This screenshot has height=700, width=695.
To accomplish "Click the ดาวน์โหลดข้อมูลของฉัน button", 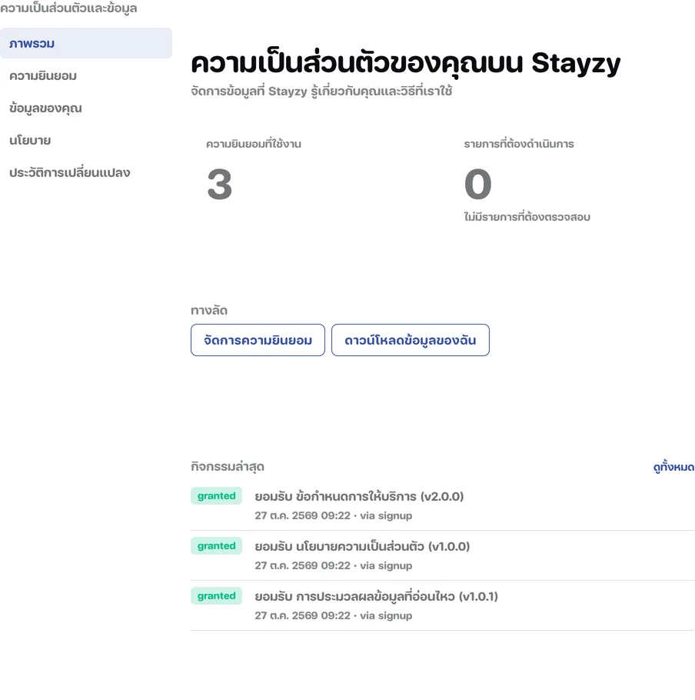I will pyautogui.click(x=411, y=340).
